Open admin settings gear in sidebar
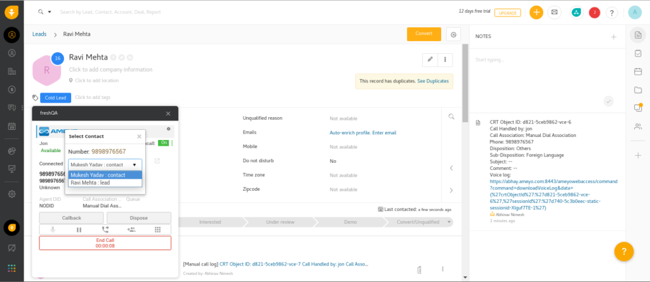The image size is (650, 282). (x=12, y=194)
